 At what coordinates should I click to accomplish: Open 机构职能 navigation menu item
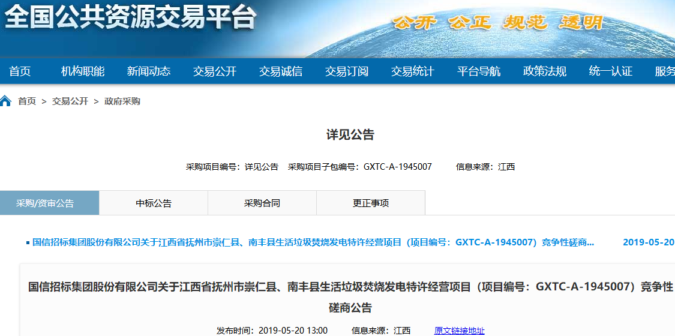[83, 71]
